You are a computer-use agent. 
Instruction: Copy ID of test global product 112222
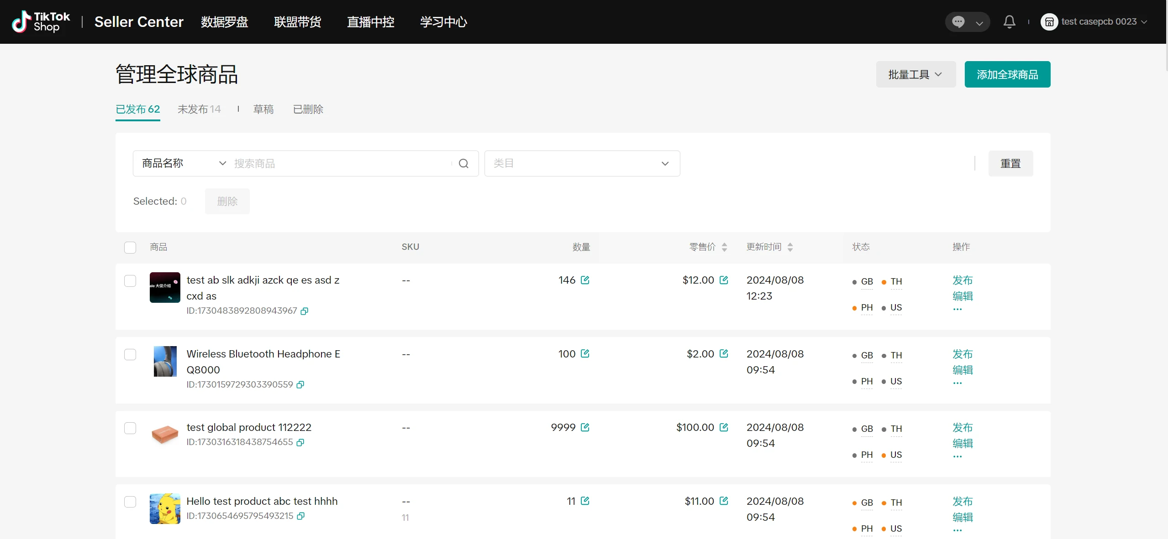pos(300,442)
